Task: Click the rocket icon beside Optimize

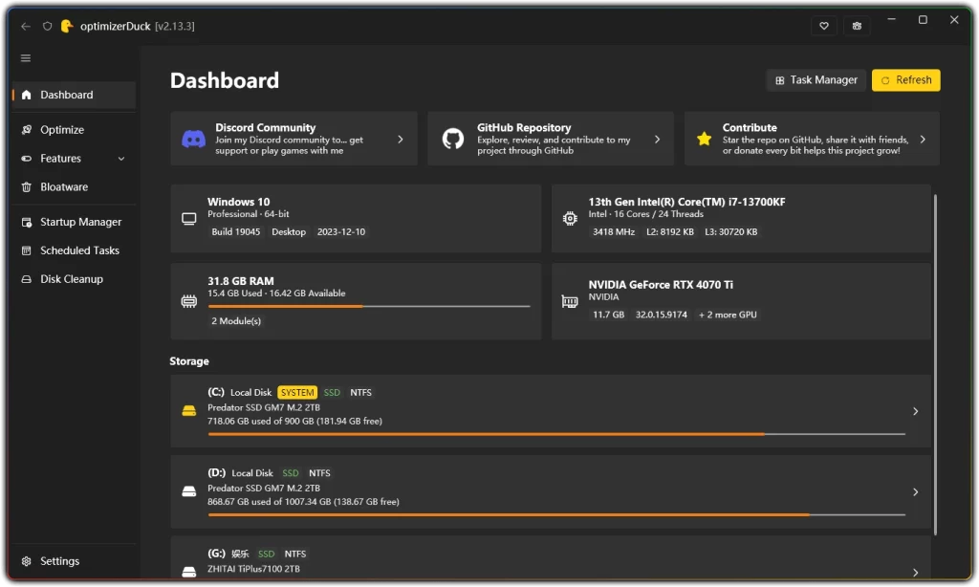Action: click(x=26, y=130)
